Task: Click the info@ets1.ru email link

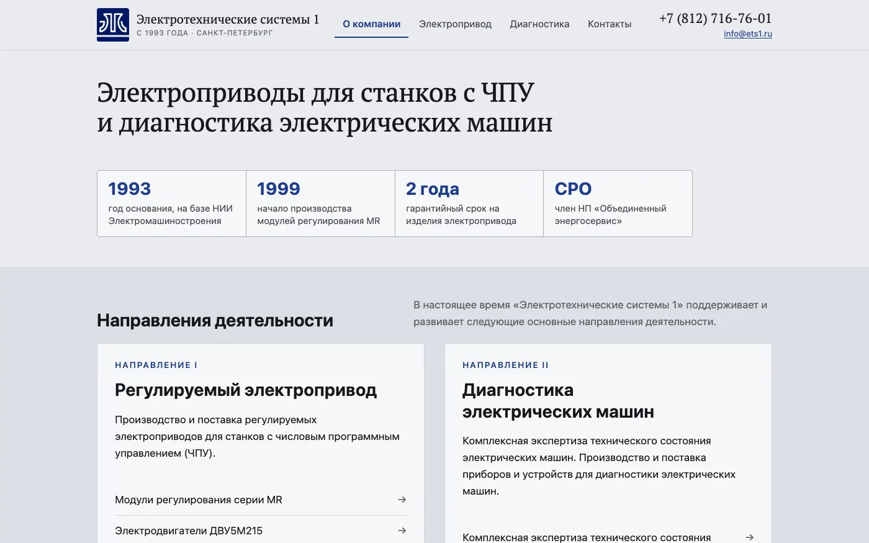Action: point(748,34)
